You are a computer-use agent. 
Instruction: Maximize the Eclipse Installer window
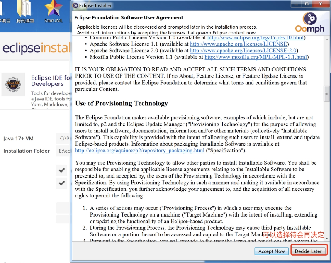coord(307,4)
